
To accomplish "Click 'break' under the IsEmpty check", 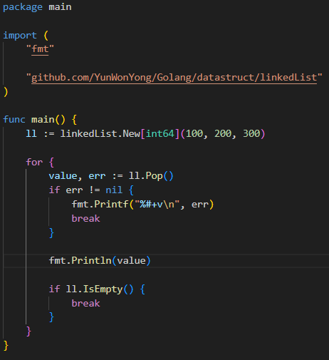I will pos(85,304).
